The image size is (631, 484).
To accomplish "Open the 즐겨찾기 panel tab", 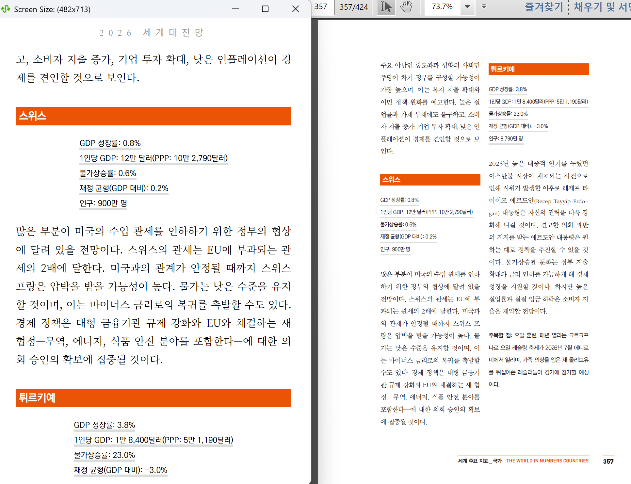I will (x=544, y=7).
